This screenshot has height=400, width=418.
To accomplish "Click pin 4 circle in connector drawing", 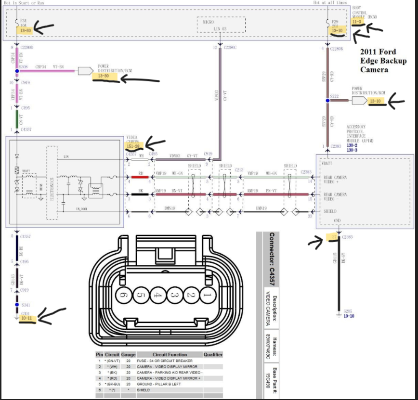I will (x=157, y=295).
